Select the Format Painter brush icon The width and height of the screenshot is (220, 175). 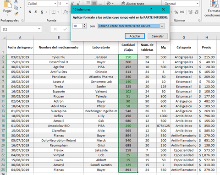click(x=16, y=13)
